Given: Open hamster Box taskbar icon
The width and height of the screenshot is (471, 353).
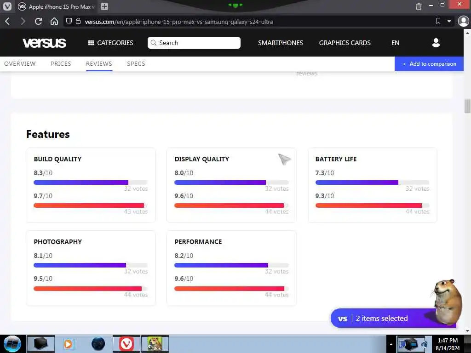Looking at the screenshot, I should tap(155, 344).
